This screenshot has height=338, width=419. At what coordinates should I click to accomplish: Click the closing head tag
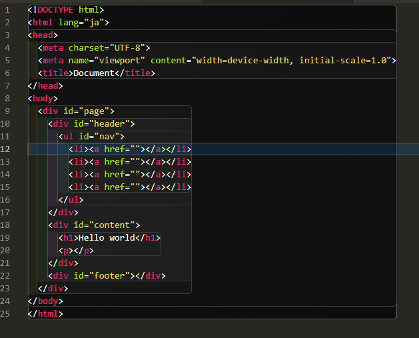click(45, 86)
